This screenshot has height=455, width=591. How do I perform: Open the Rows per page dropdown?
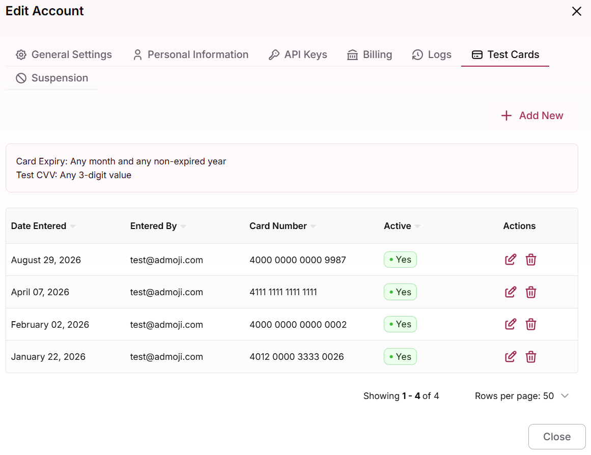pos(522,396)
